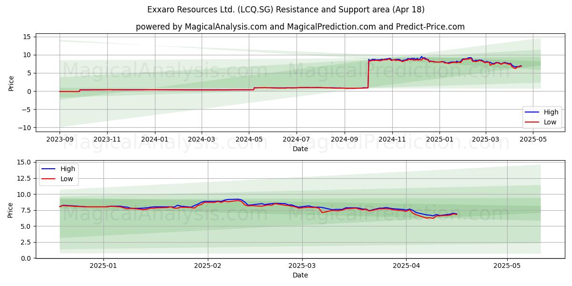Click the price jump line near 2024-10 in top chart
The image size is (572, 286).
(368, 74)
